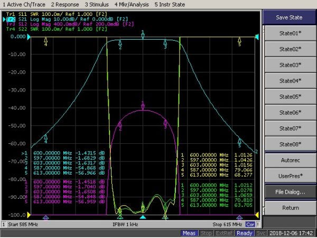Save to State06* slot

point(290,113)
